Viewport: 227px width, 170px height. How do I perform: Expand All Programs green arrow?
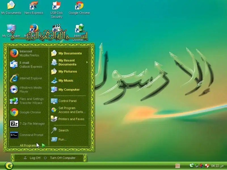(44, 145)
